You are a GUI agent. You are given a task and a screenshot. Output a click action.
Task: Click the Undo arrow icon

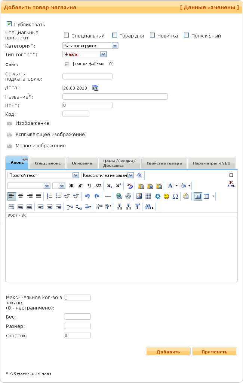coord(87,196)
